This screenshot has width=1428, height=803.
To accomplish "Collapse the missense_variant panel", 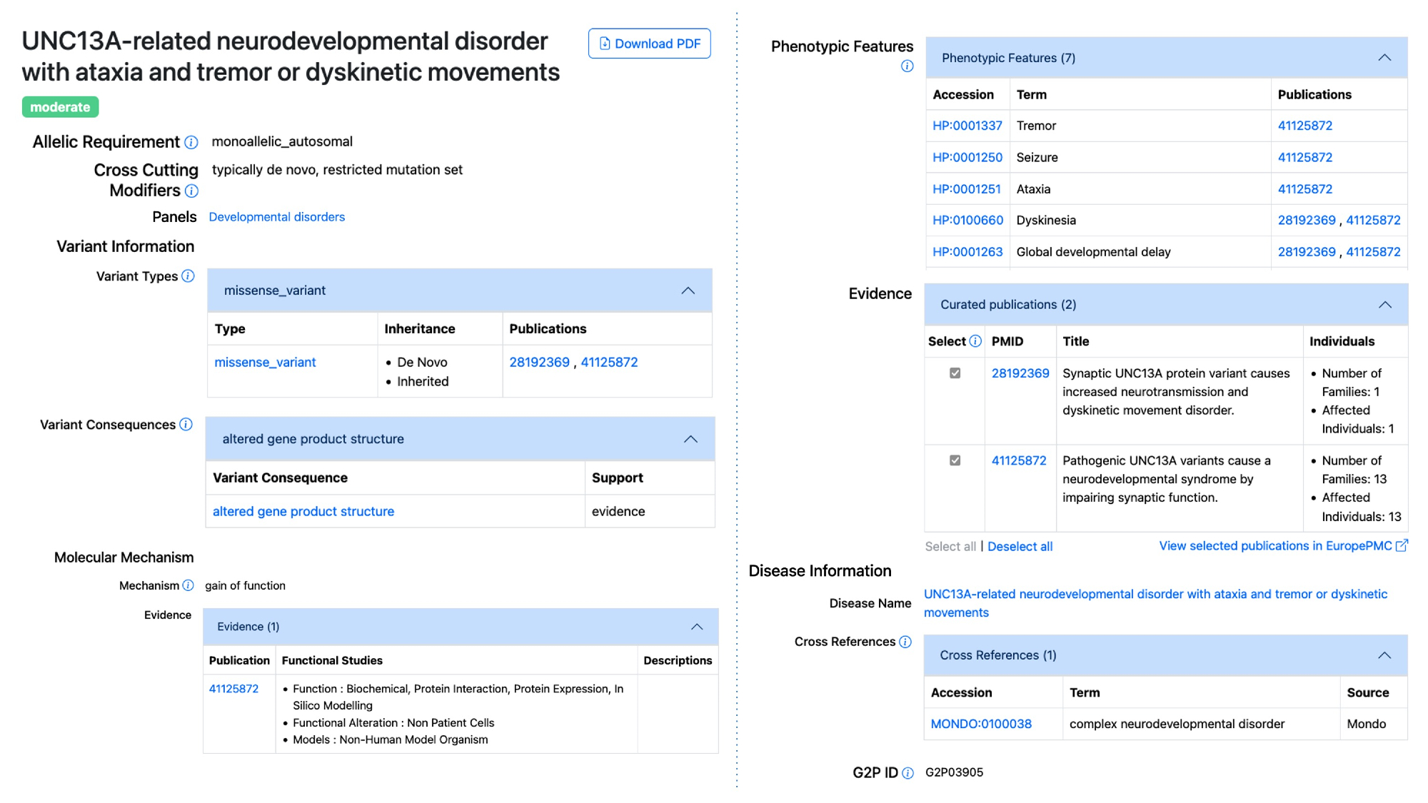I will [x=688, y=291].
